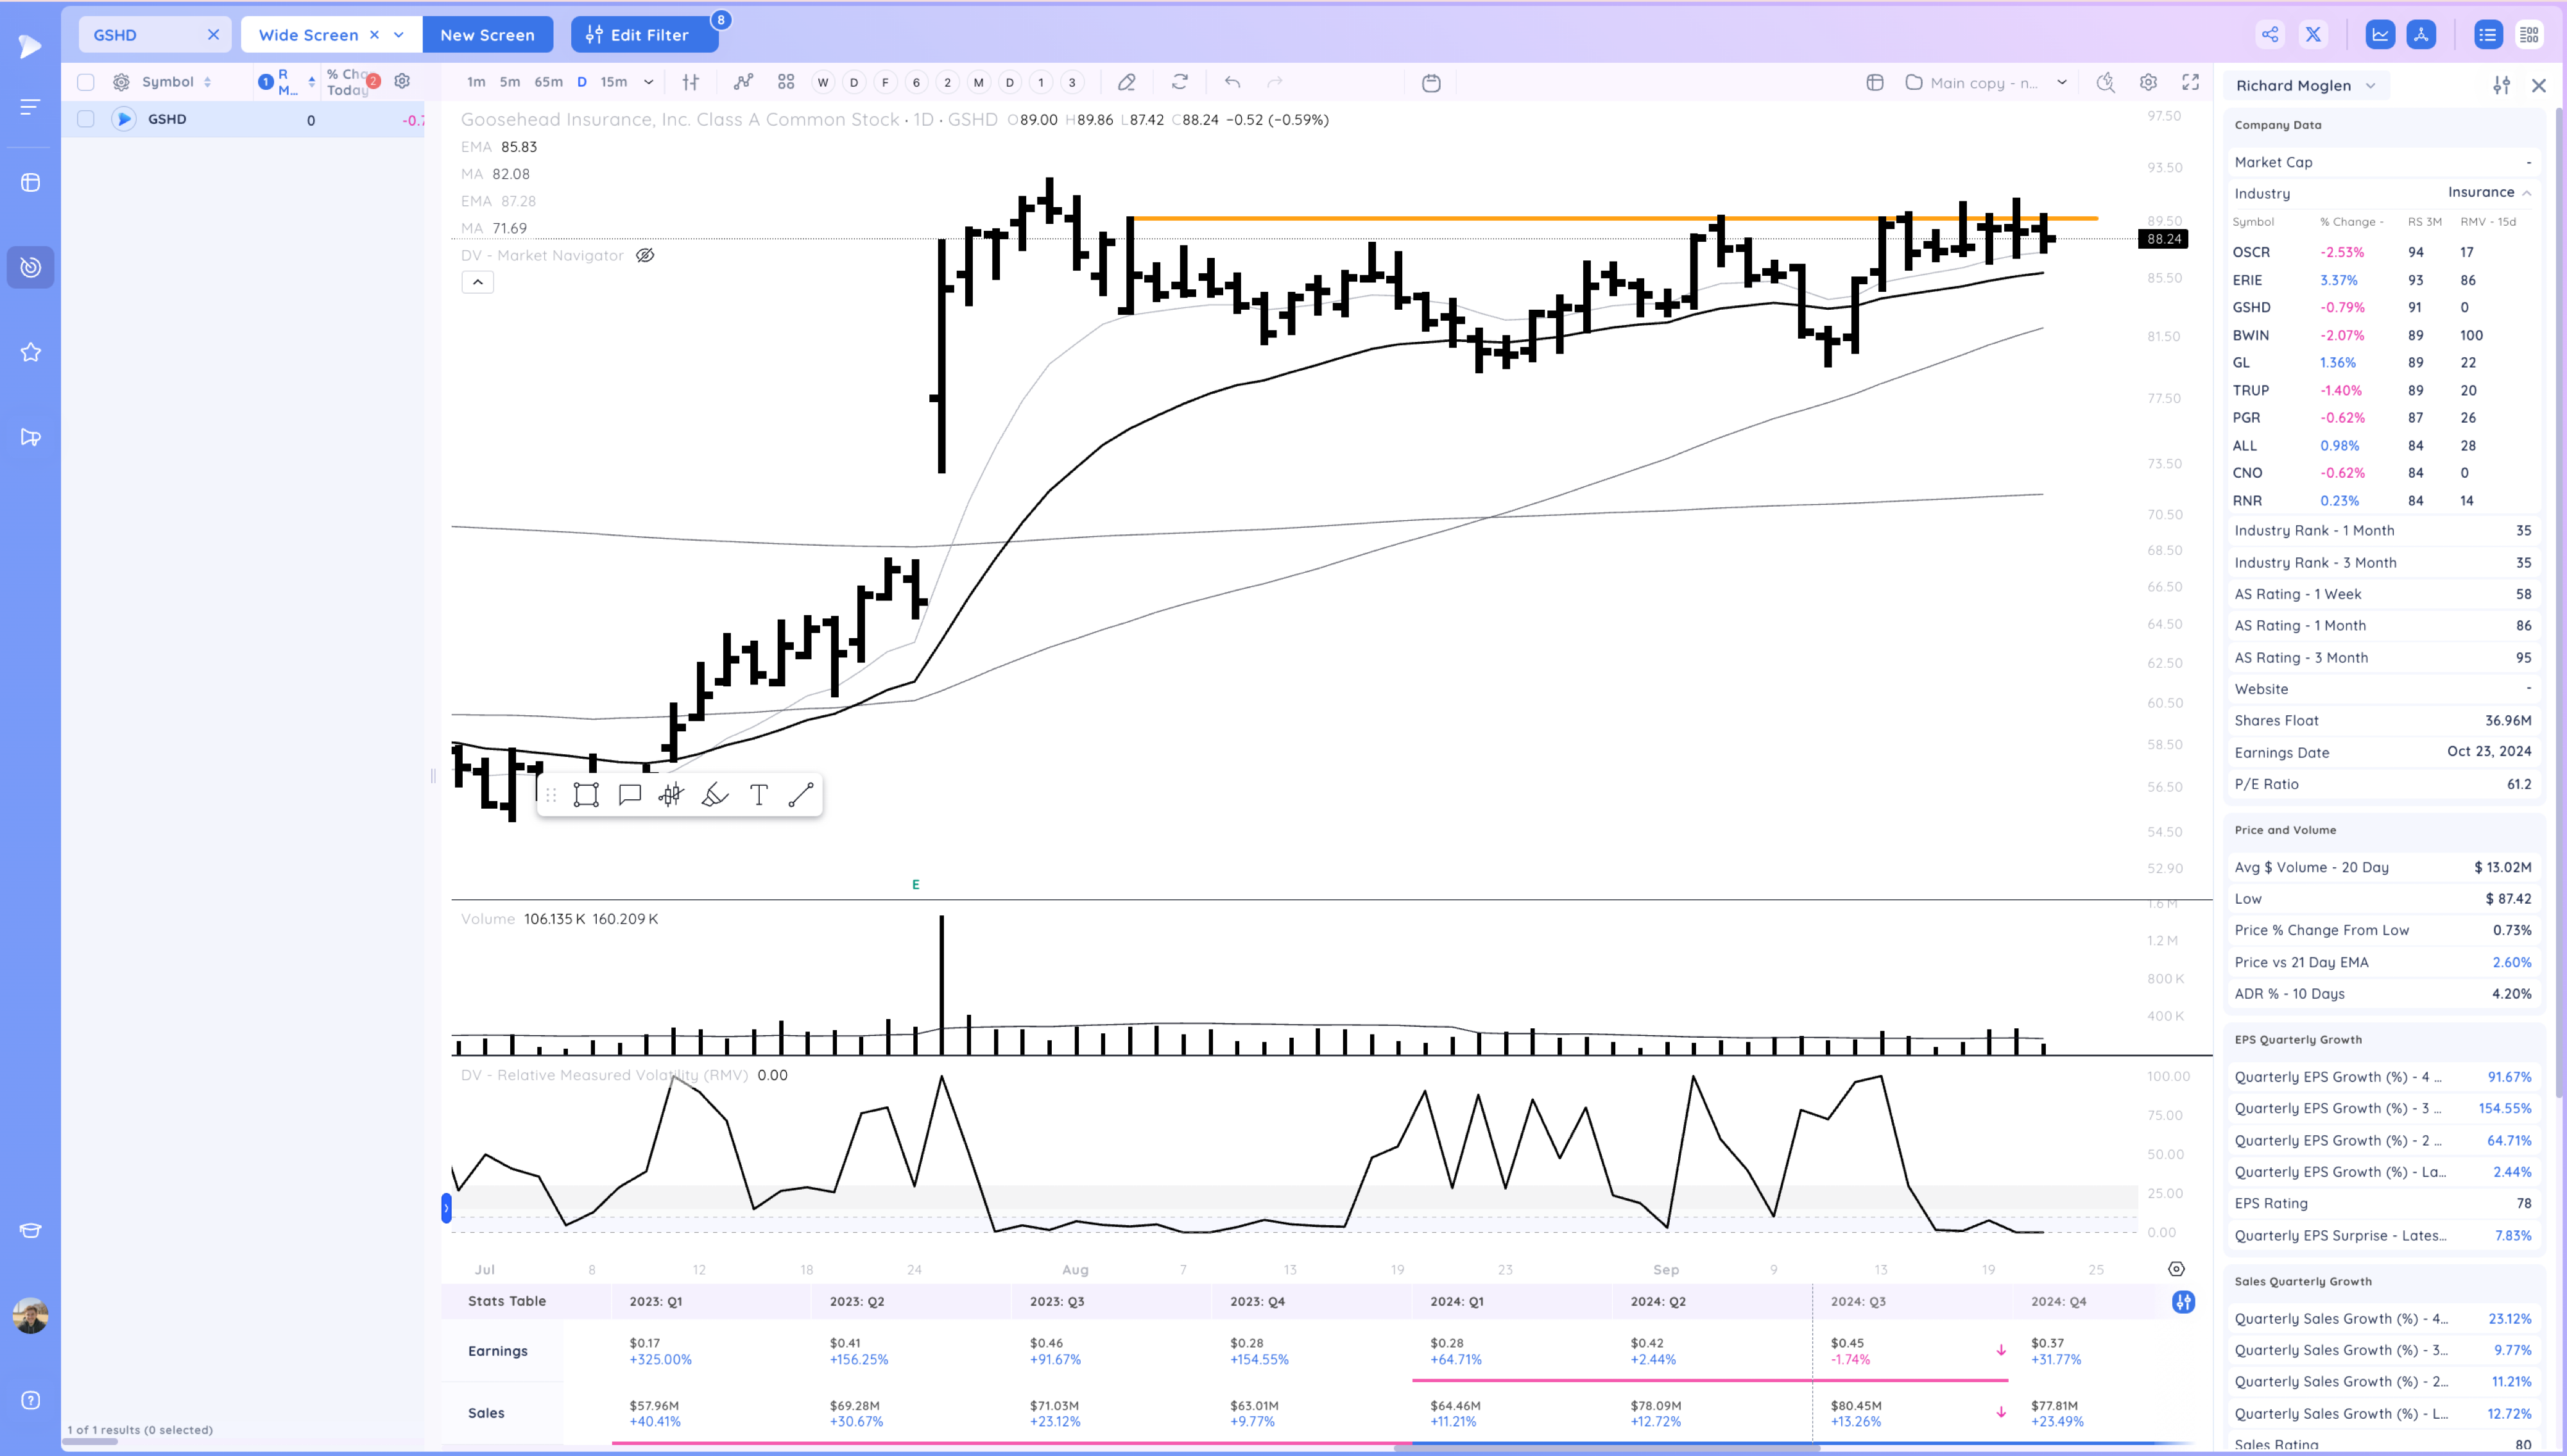The image size is (2567, 1456).
Task: Open the calendar date picker icon
Action: pos(1430,83)
